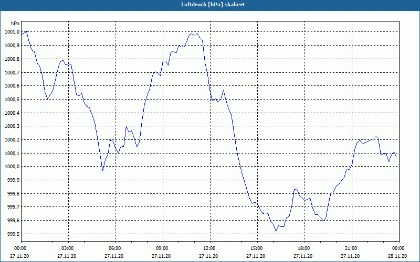Click the x-axis time label 12:00
Screen dimensions: 420x262
210,248
